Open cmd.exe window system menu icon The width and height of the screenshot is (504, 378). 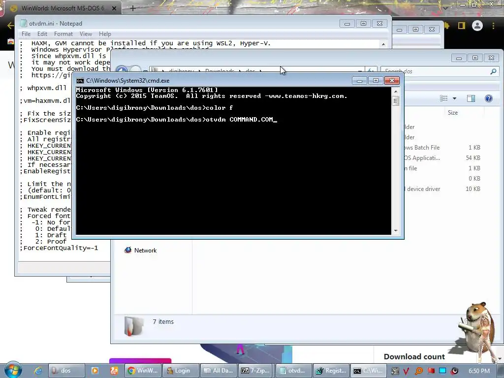(x=80, y=81)
